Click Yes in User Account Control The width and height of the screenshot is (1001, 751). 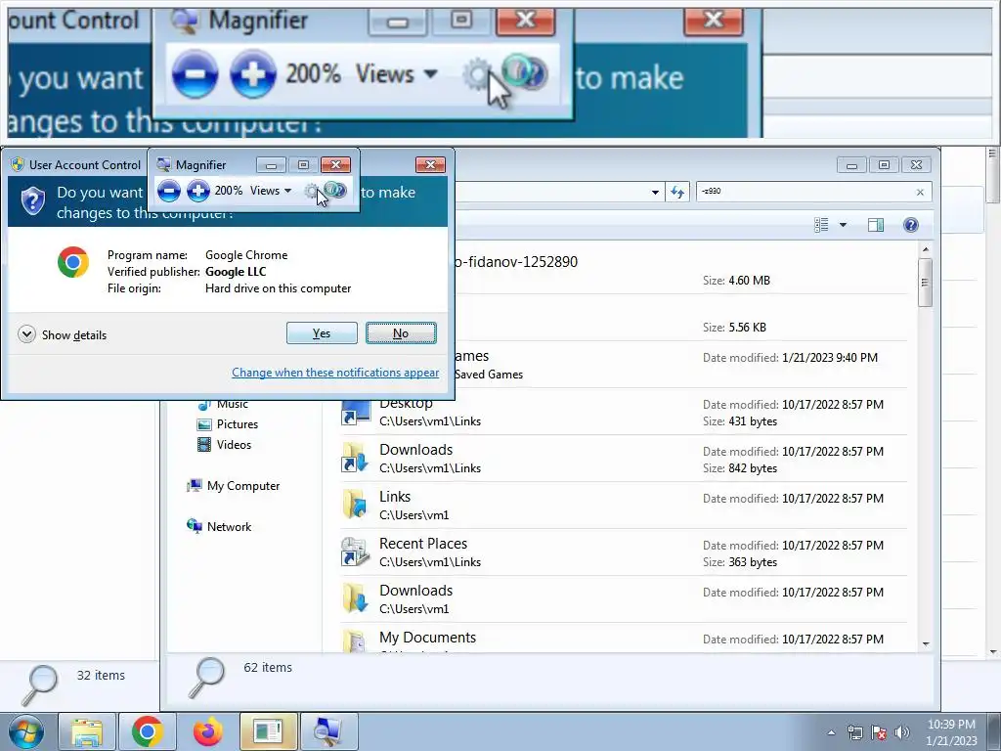point(322,333)
